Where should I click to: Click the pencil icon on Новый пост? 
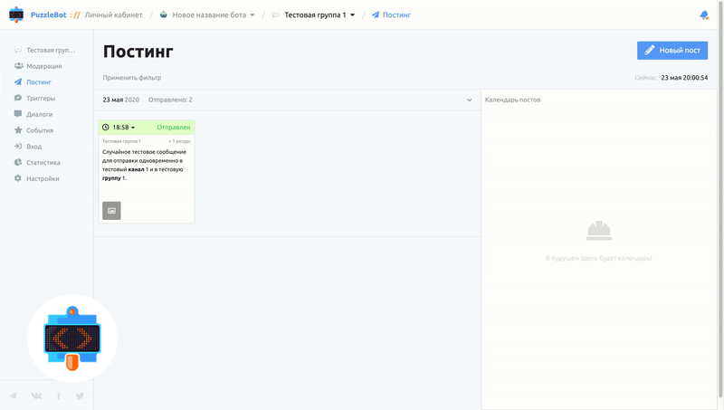(x=650, y=50)
